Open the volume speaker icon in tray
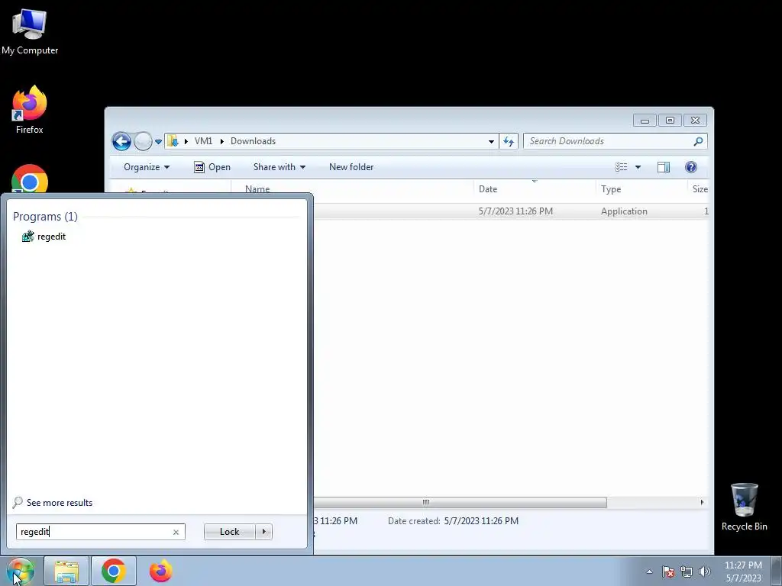Screen dimensions: 782x586 click(x=705, y=572)
